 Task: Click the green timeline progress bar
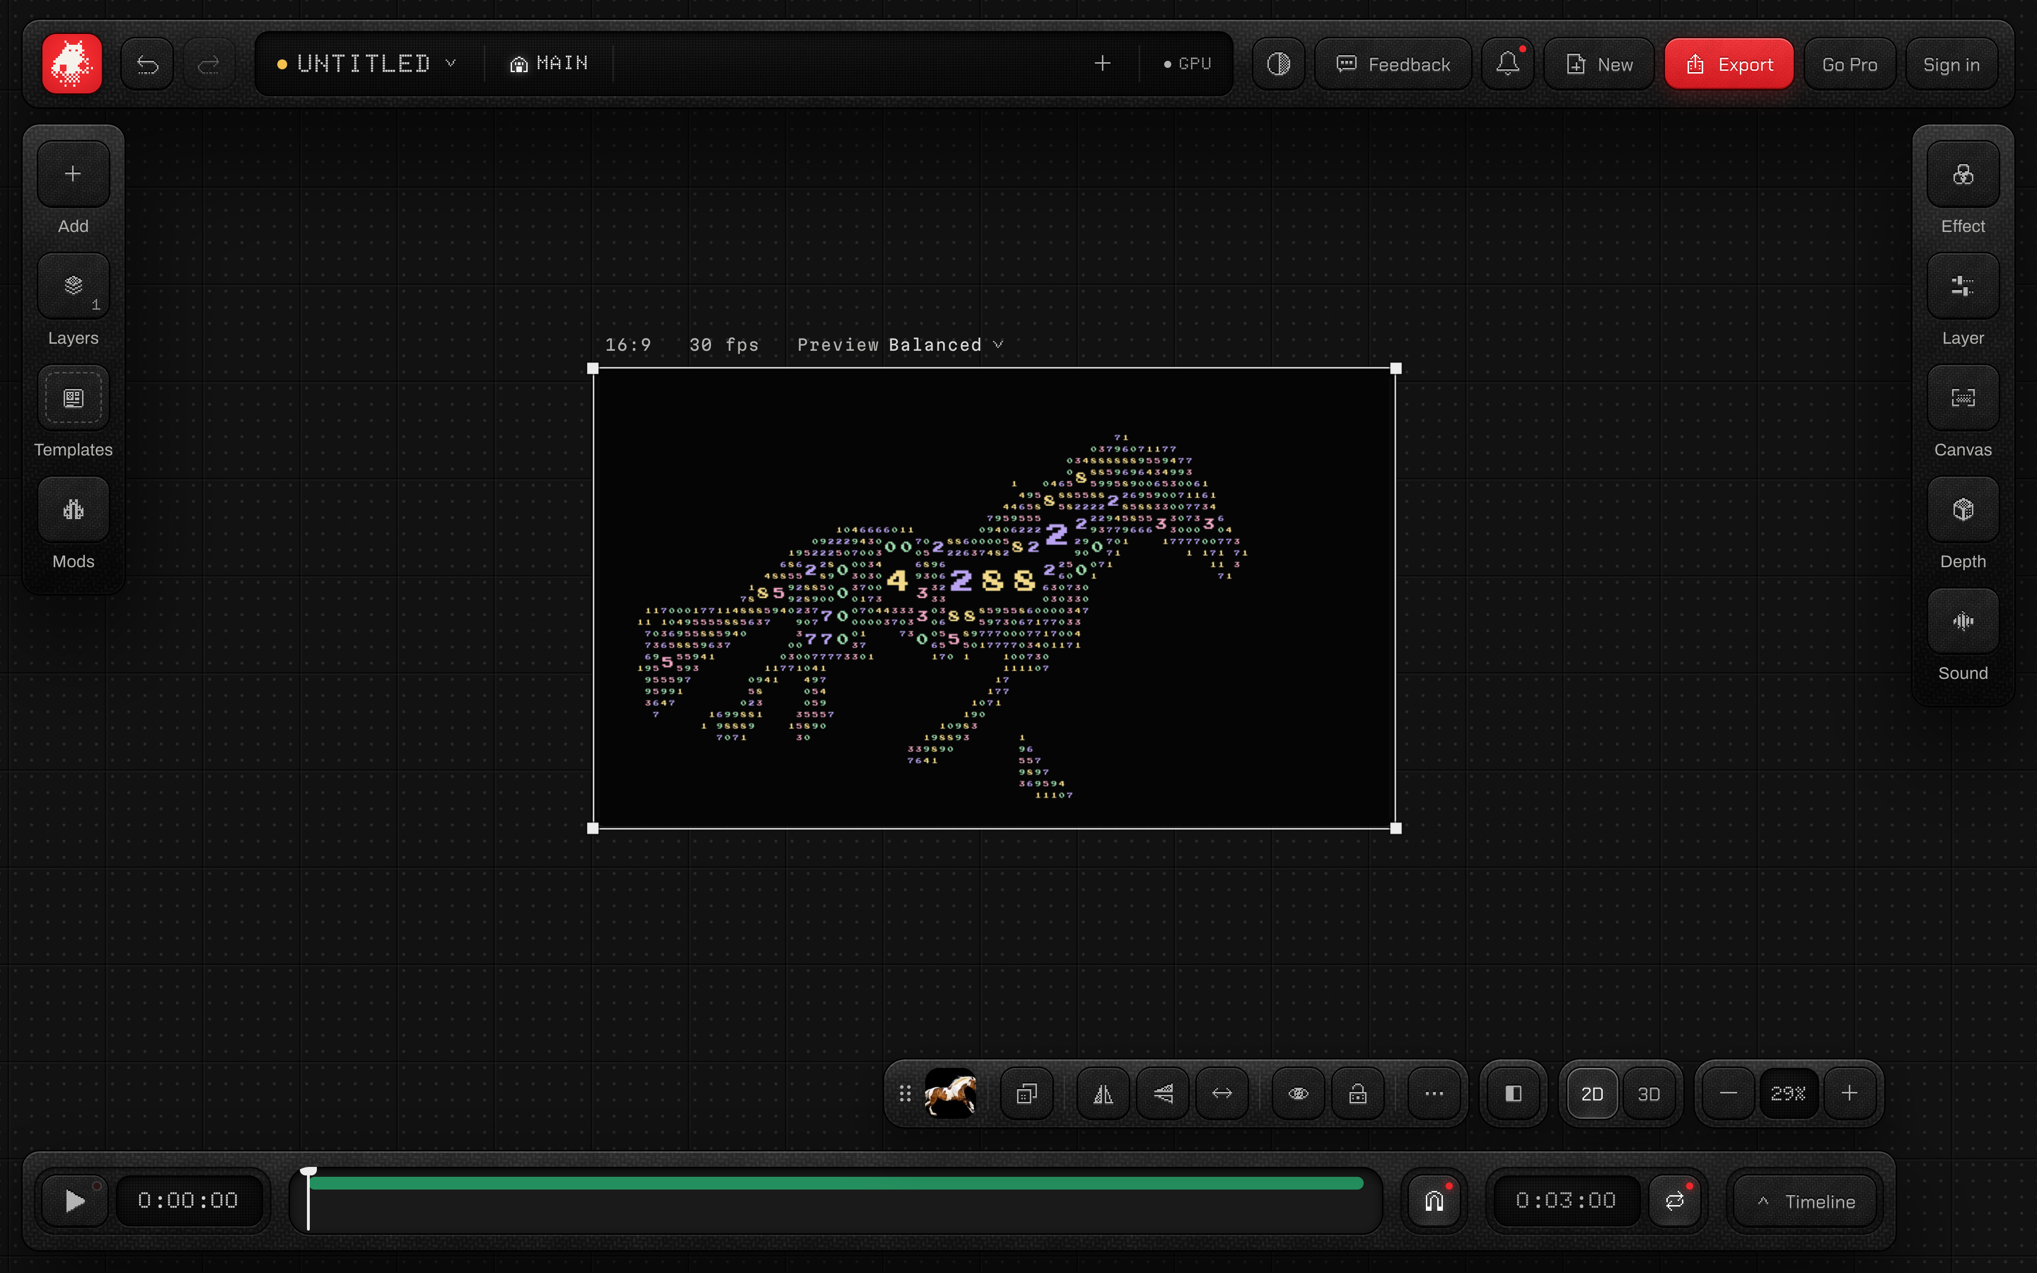click(836, 1184)
